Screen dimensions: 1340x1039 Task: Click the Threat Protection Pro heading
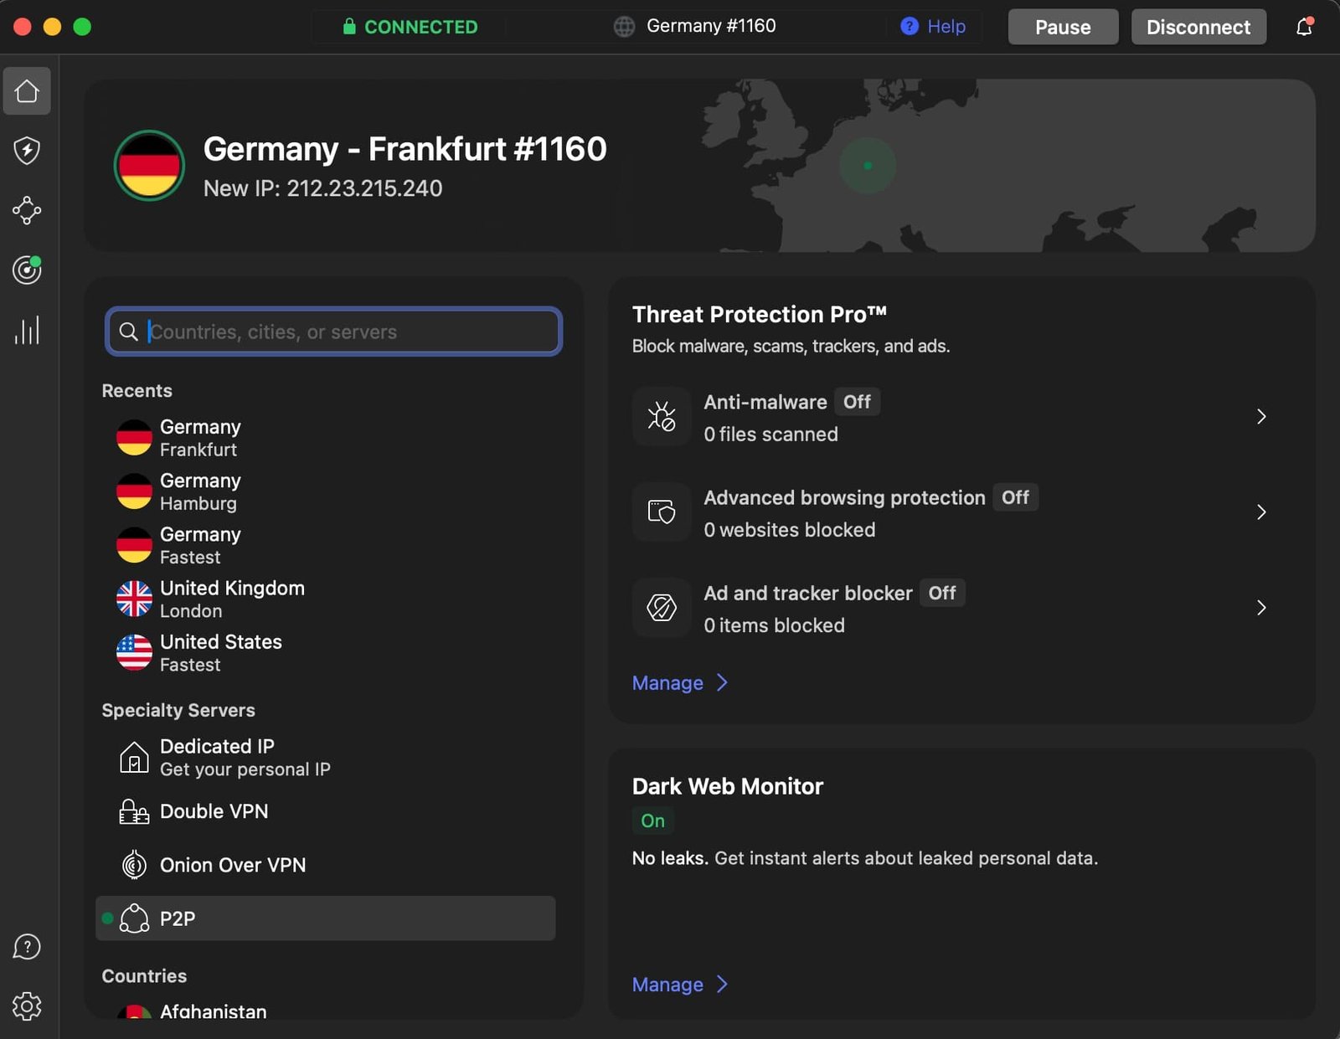(759, 314)
